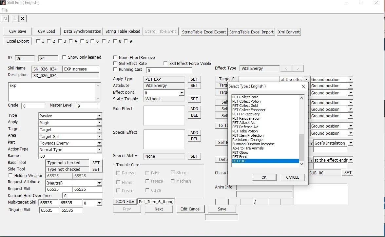Click the CSV Save button
The width and height of the screenshot is (385, 237).
click(x=18, y=31)
